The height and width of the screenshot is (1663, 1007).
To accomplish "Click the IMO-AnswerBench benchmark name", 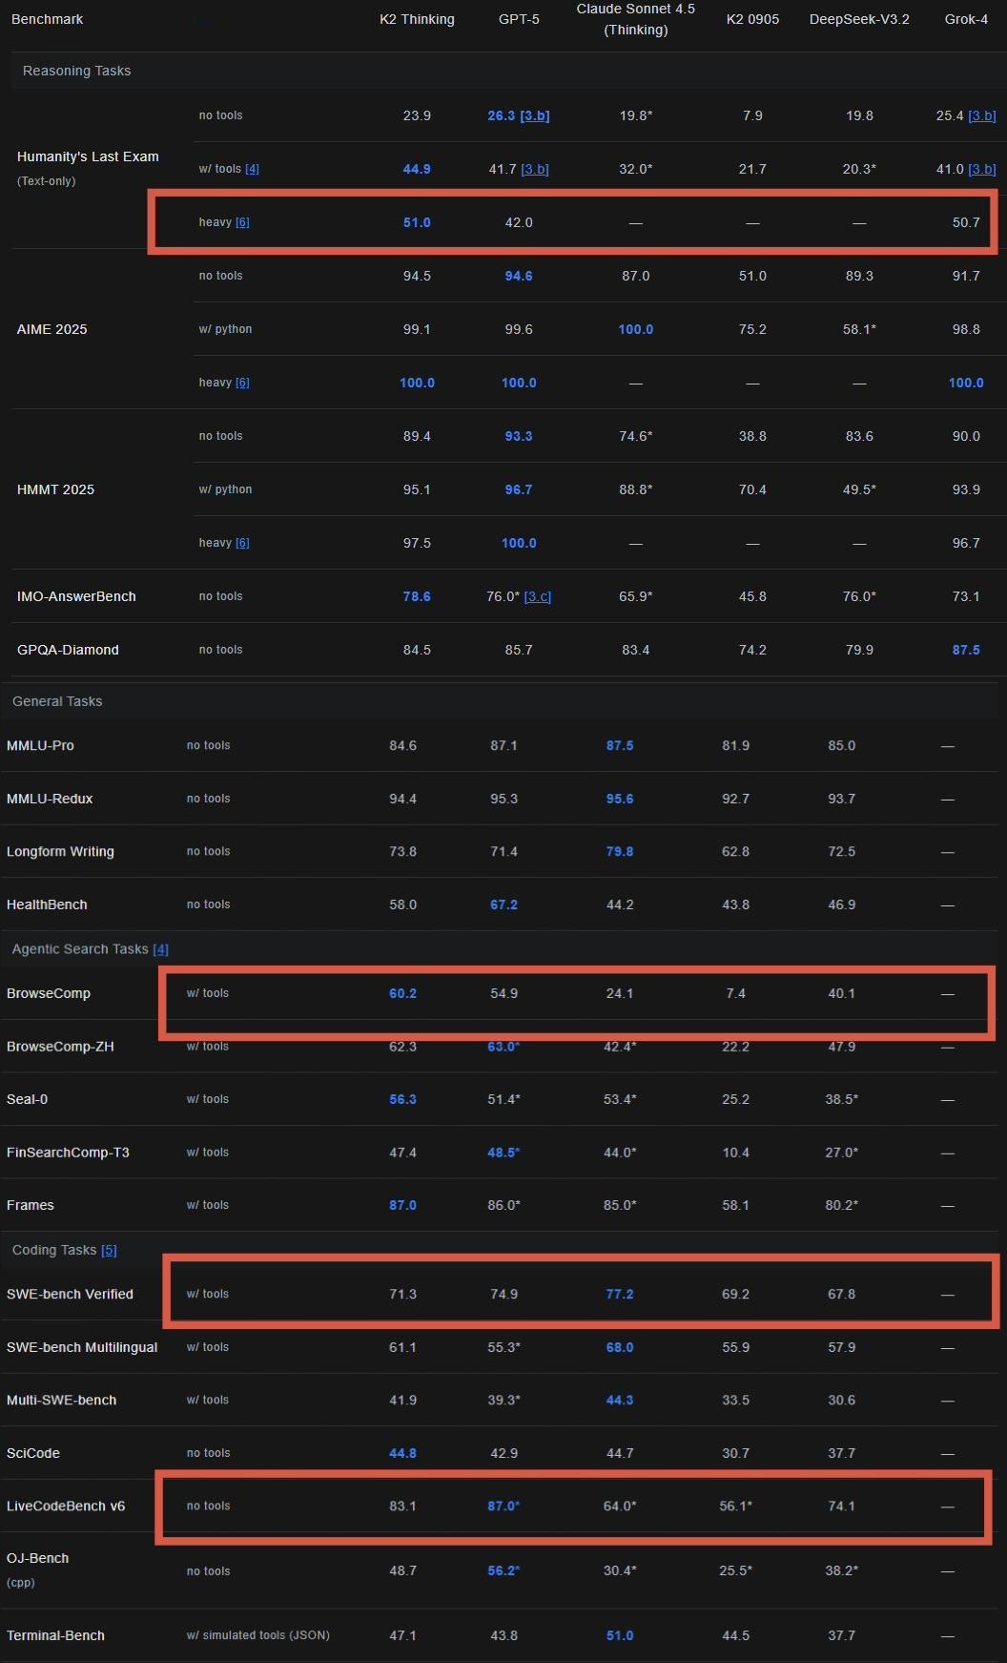I will (x=76, y=596).
